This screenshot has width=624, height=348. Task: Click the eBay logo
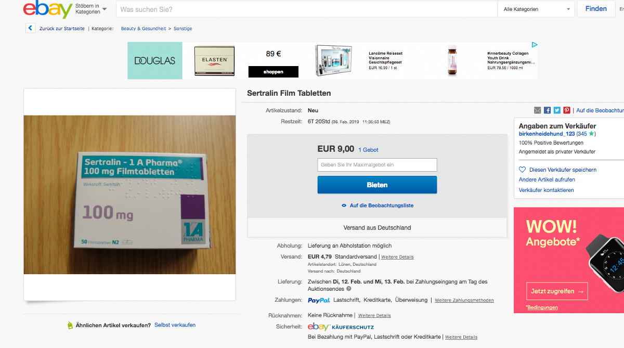[47, 9]
